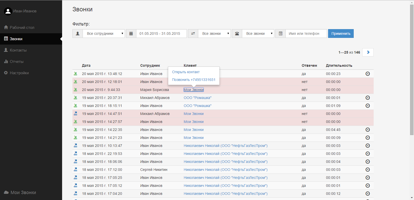Screen dimensions: 414x200
Task: Click the date range field 01.05.2015 - 31.05.2015
Action: click(161, 34)
